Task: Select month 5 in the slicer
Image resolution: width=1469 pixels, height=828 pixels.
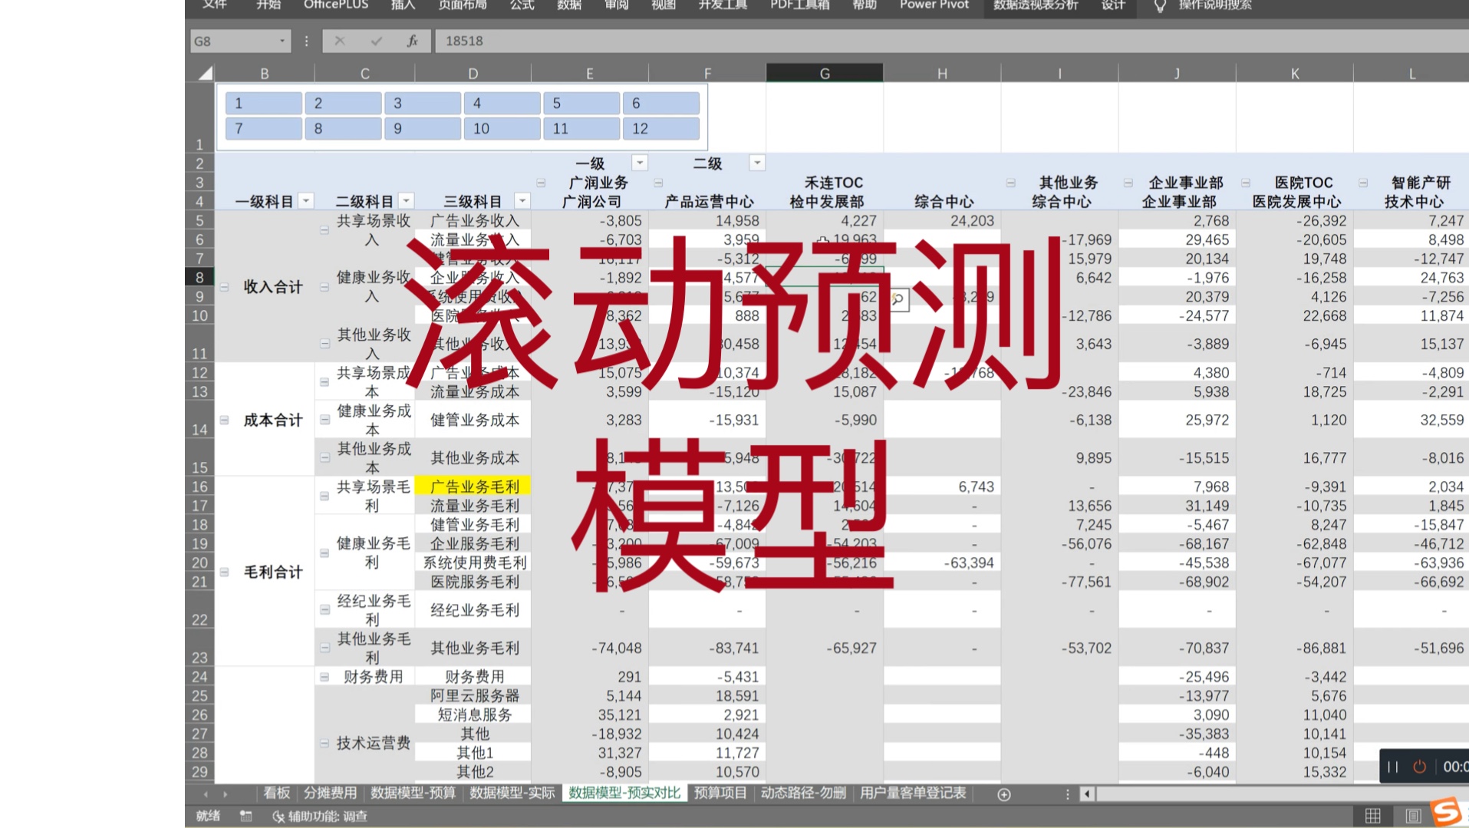Action: [x=581, y=102]
